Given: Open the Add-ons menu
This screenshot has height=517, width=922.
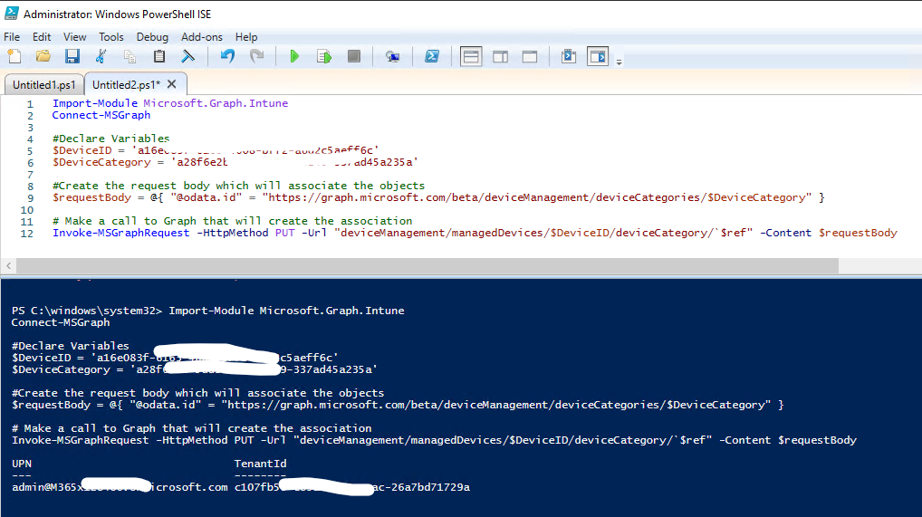Looking at the screenshot, I should 202,37.
